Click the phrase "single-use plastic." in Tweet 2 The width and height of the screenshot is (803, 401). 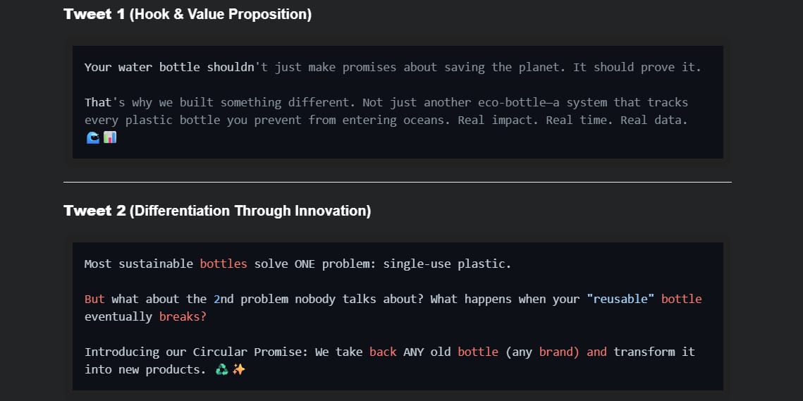(x=447, y=264)
